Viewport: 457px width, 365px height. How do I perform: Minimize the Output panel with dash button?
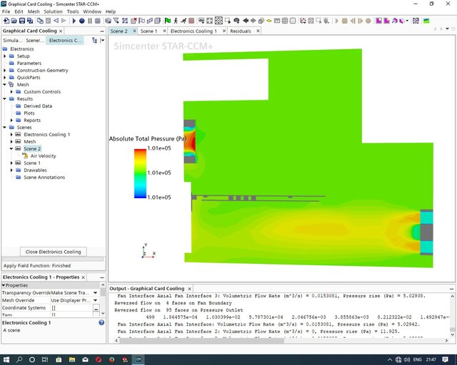pos(451,289)
